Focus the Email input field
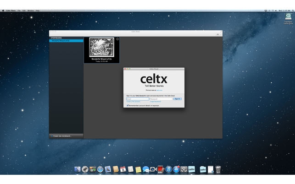Image resolution: width=295 pixels, height=184 pixels. pyautogui.click(x=138, y=99)
